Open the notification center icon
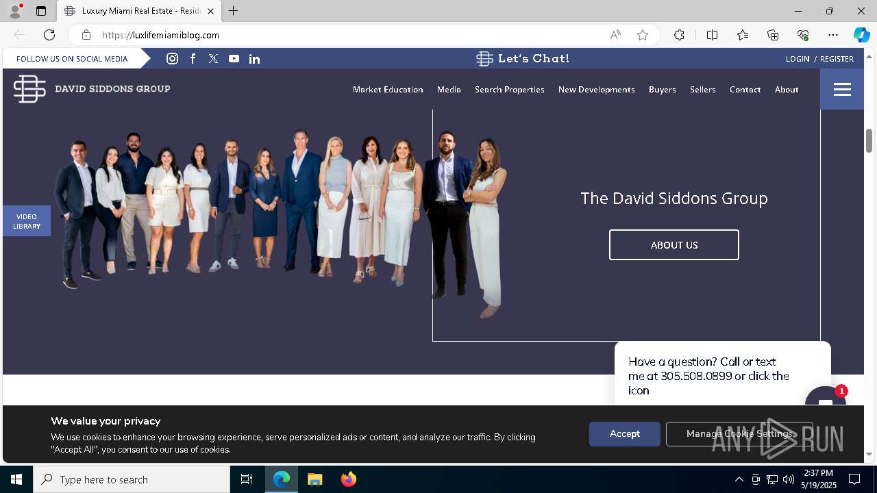This screenshot has width=877, height=493. (854, 479)
